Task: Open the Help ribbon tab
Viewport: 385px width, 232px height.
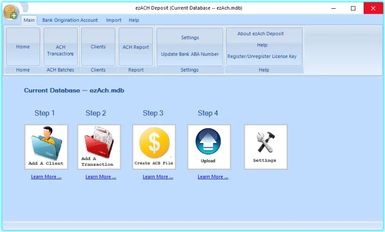Action: [134, 20]
